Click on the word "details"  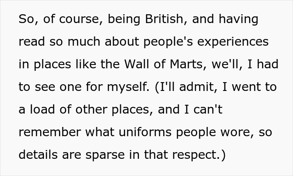(x=38, y=155)
